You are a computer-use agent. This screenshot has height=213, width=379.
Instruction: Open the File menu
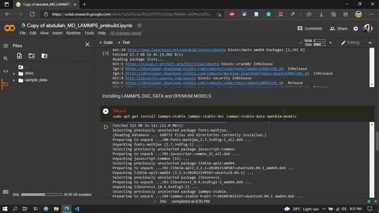23,33
